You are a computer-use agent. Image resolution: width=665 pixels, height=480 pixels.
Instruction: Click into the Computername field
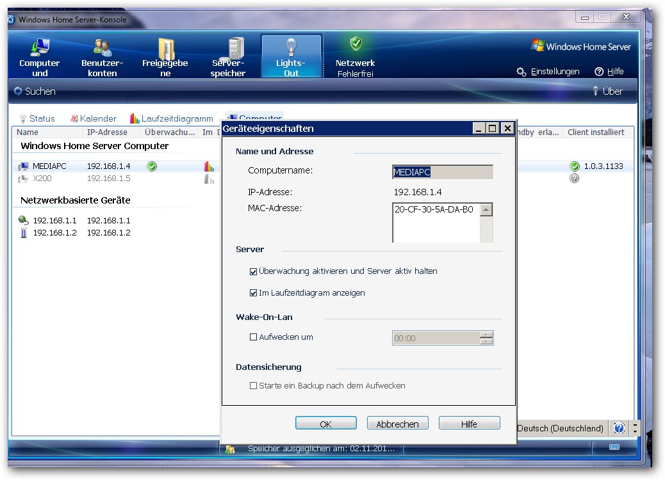coord(442,172)
